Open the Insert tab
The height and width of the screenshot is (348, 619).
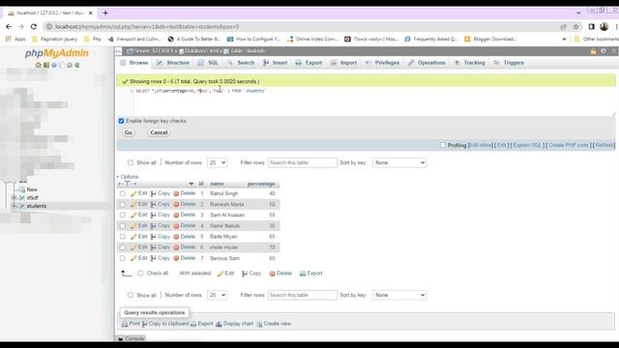coord(276,63)
